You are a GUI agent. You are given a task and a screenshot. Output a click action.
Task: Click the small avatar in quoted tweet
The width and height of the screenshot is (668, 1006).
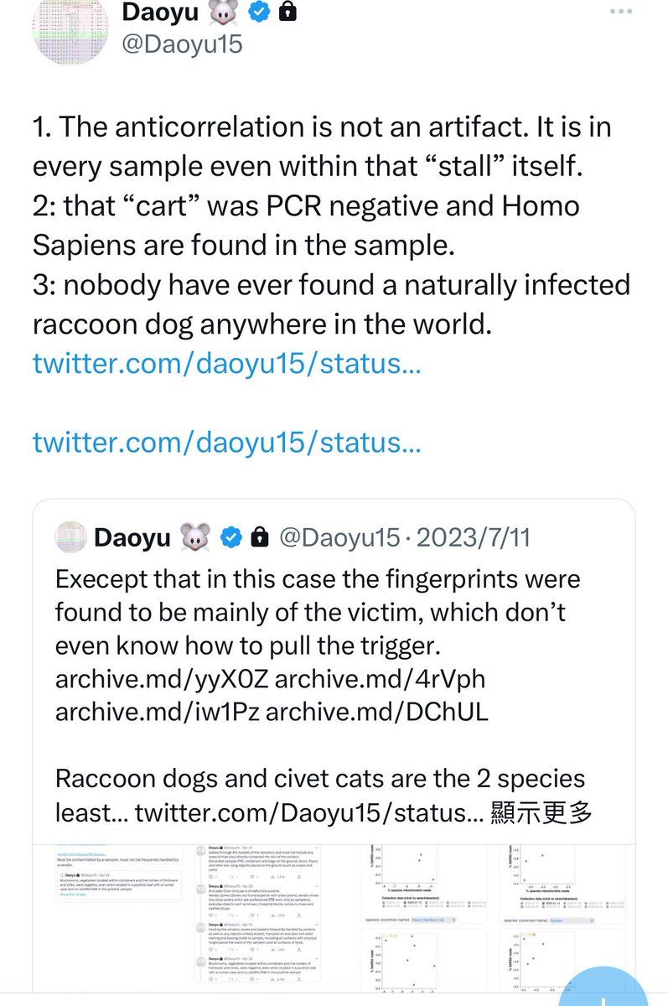70,537
